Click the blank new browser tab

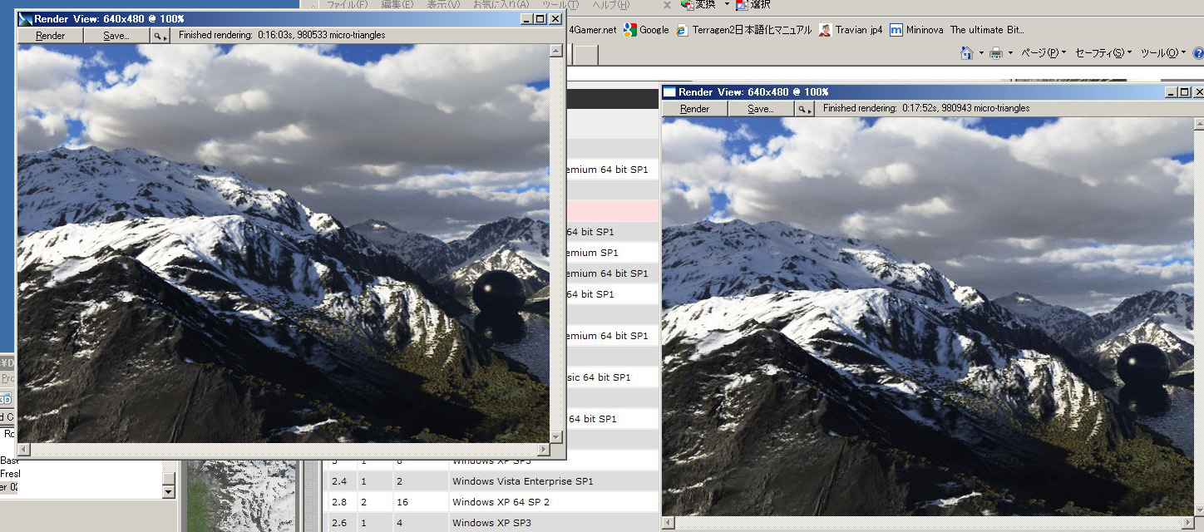coord(586,55)
